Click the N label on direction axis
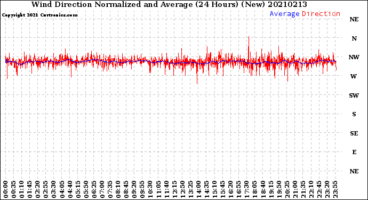 pos(354,38)
